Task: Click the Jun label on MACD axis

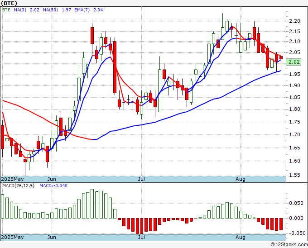Action: pos(52,237)
